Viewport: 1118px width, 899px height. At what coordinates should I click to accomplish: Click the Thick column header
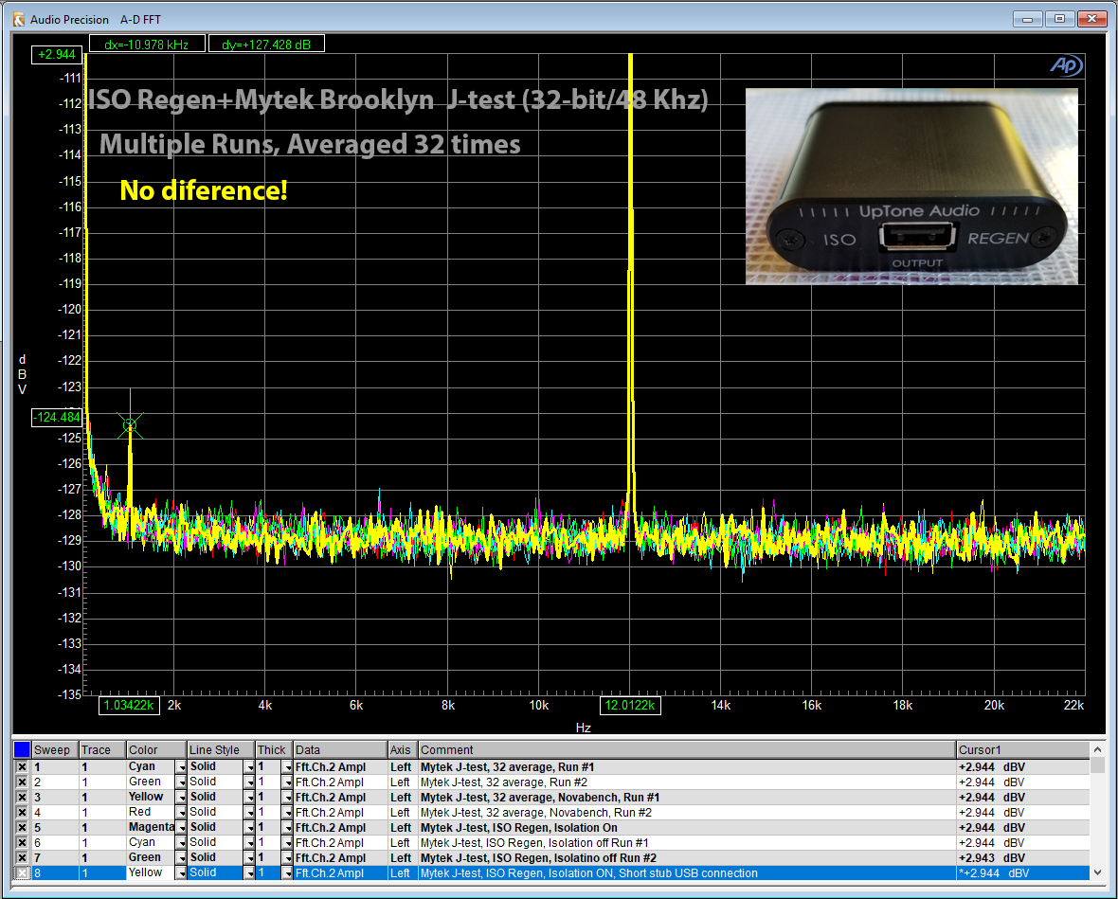275,749
